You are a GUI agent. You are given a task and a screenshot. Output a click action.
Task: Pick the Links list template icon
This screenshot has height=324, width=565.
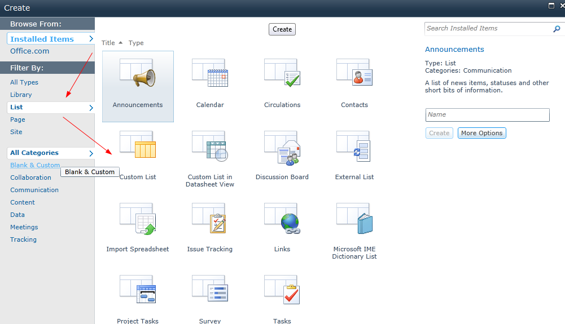coord(282,219)
